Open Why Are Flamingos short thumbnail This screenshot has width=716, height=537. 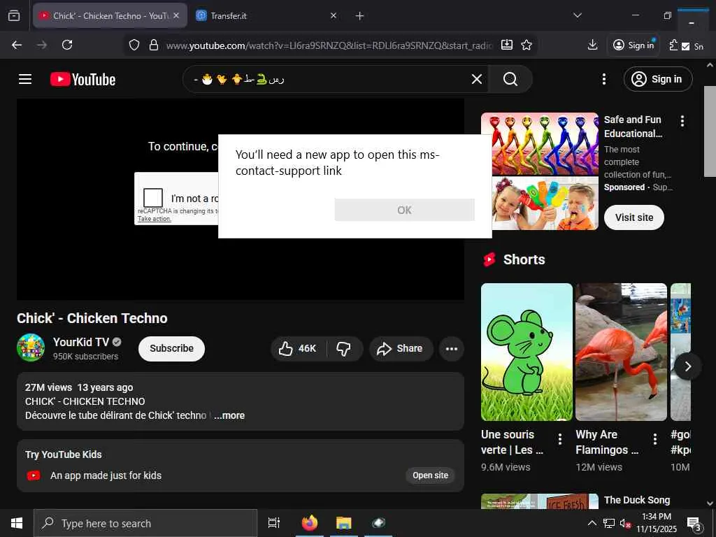[x=621, y=352]
